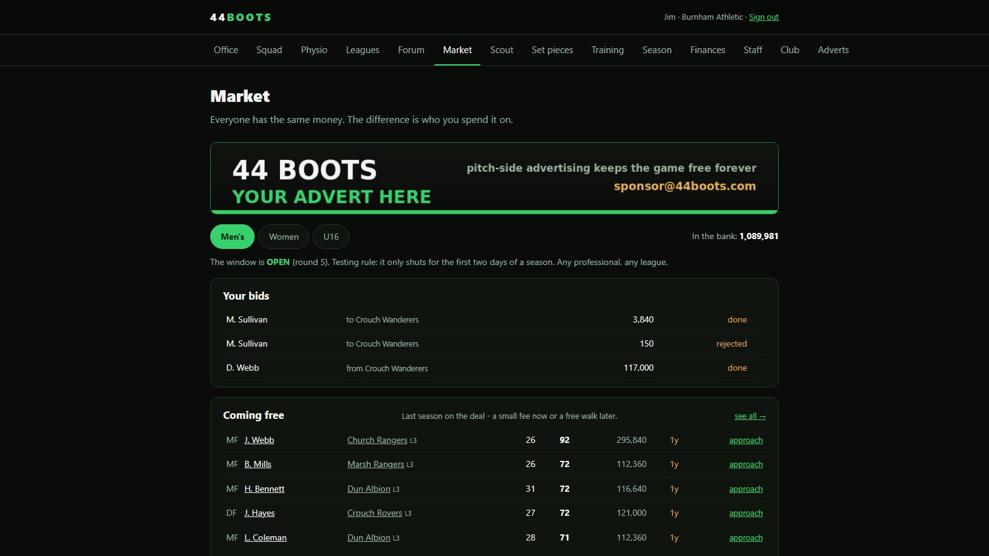989x556 pixels.
Task: Open Dun Albion link in H. Bennett row
Action: (x=369, y=489)
